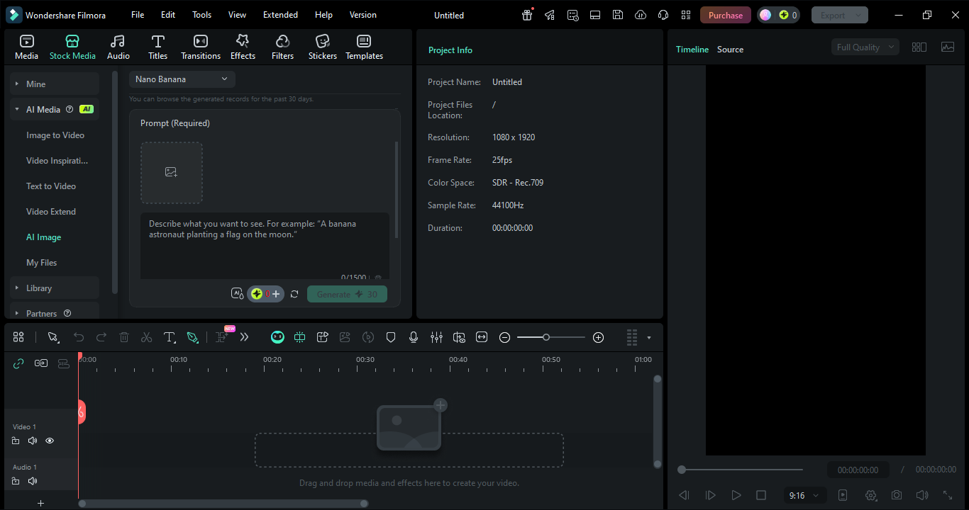Open the Titles tab
This screenshot has height=510, width=969.
point(157,47)
